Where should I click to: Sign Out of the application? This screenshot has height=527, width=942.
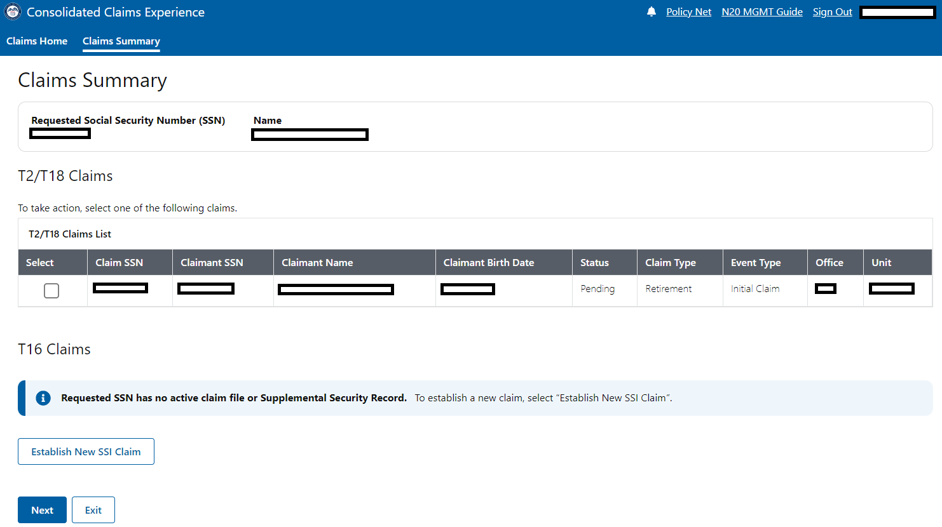tap(832, 12)
